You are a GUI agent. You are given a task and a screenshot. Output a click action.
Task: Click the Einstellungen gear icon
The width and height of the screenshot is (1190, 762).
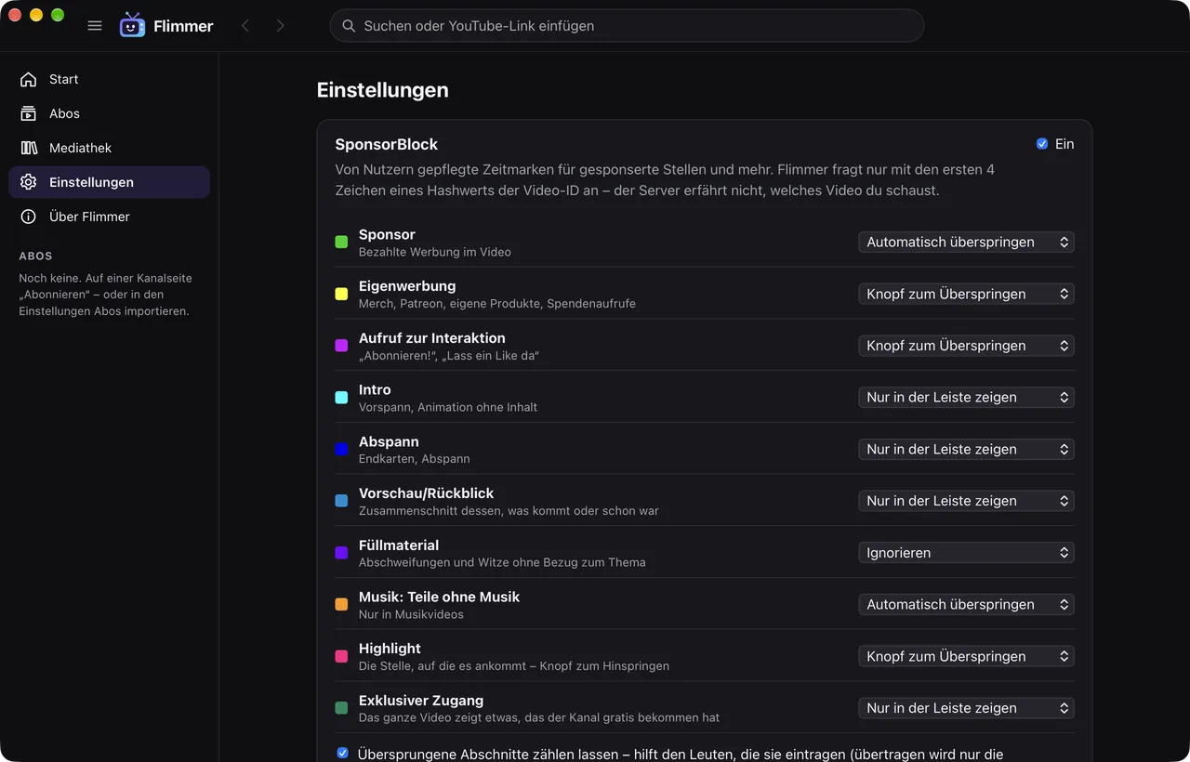(29, 182)
